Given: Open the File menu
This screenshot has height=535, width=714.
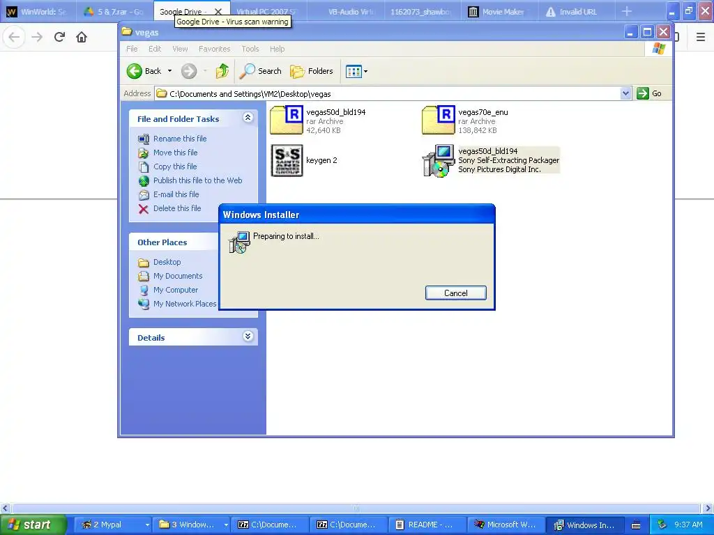Looking at the screenshot, I should pos(132,49).
